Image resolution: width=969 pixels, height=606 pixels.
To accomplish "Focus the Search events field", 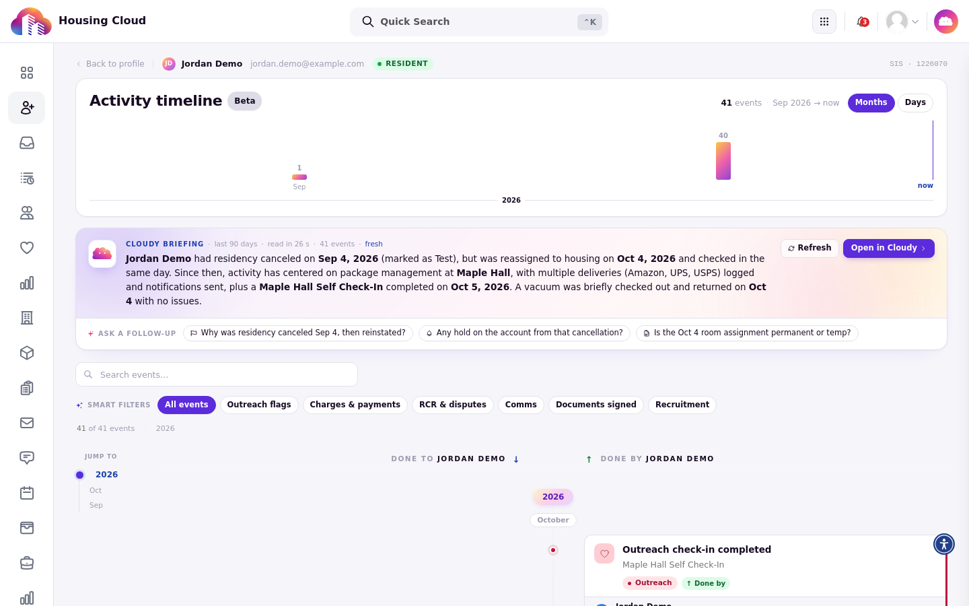I will (217, 374).
